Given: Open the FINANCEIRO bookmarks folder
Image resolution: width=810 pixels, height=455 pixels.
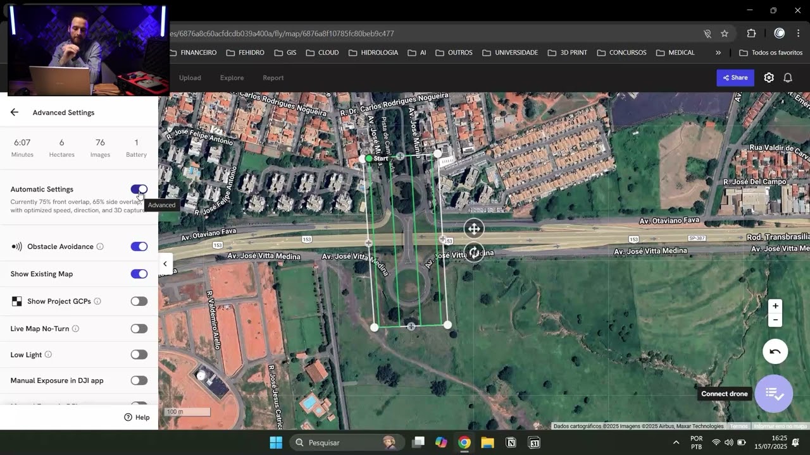Looking at the screenshot, I should coord(193,52).
